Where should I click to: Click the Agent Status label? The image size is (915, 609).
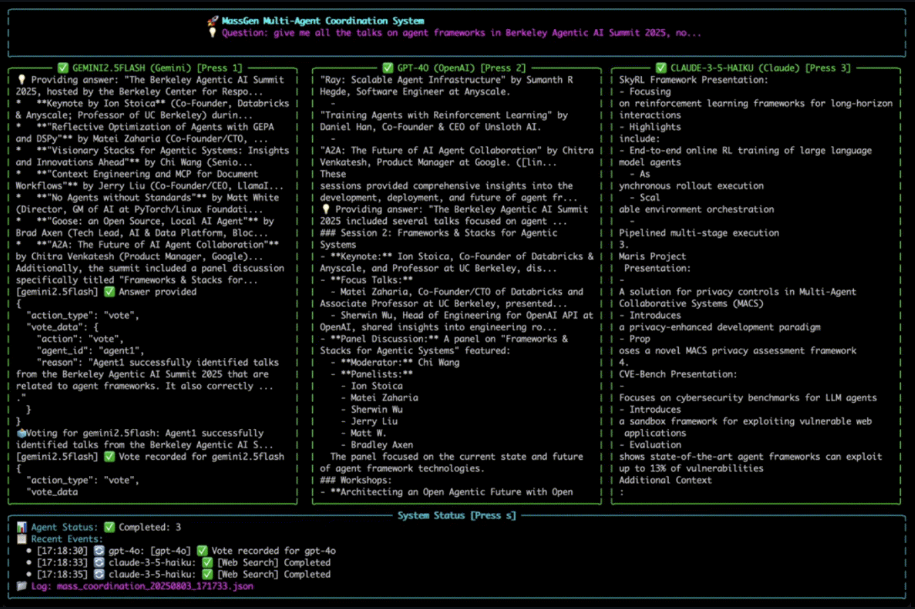[x=64, y=527]
